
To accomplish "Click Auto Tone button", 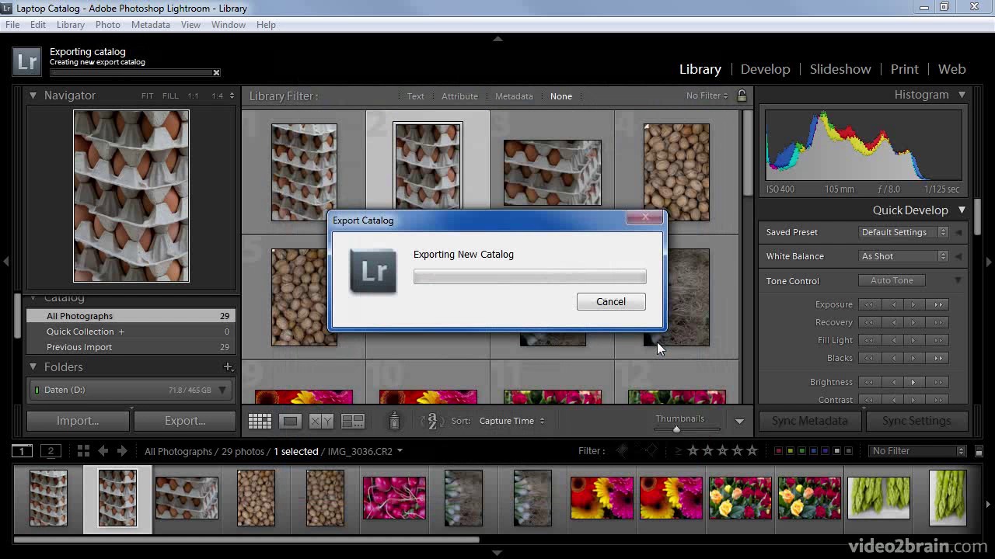I will click(892, 280).
